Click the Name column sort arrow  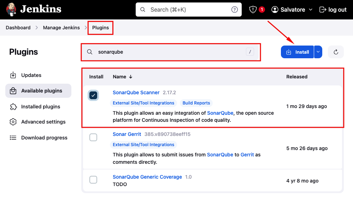[131, 77]
